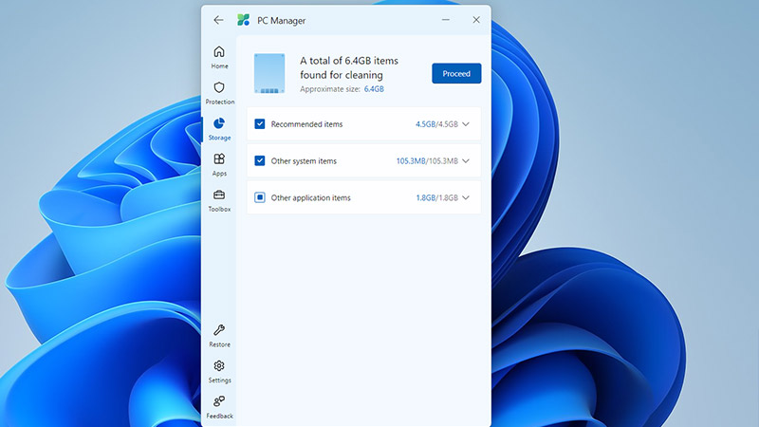Uncheck the Other system items checkbox
This screenshot has height=427, width=759.
[260, 161]
